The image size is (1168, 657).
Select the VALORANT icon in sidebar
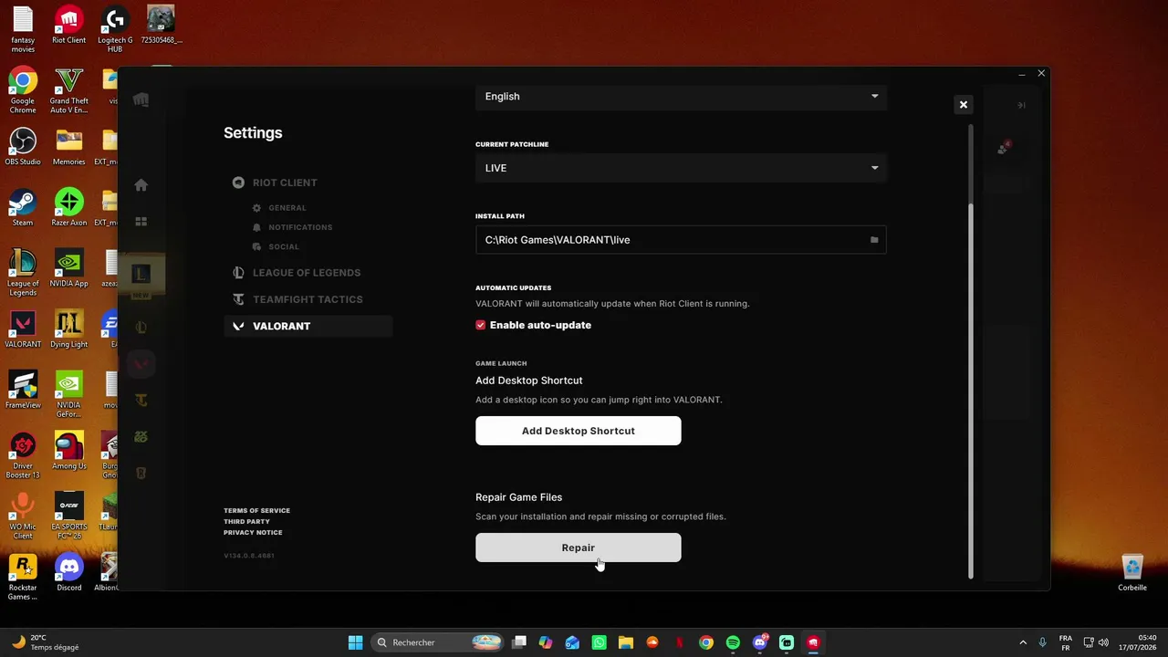tap(141, 364)
